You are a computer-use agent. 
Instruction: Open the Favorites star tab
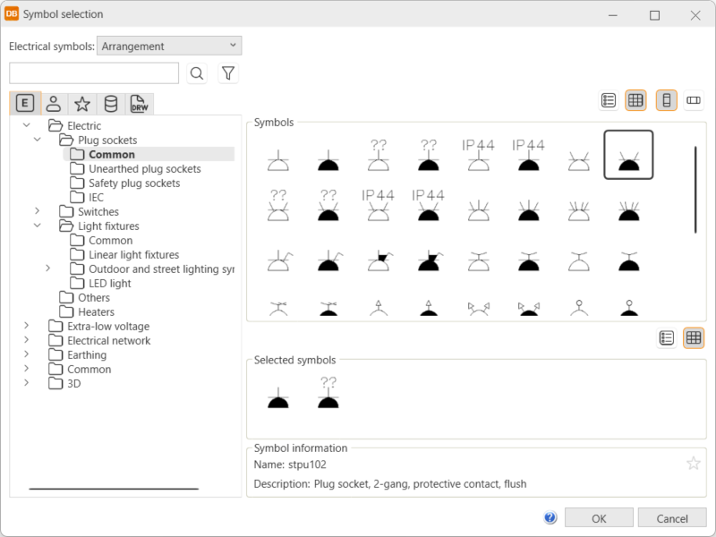(81, 104)
